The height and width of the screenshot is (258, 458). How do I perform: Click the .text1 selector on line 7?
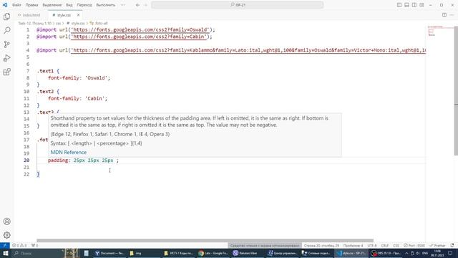[46, 71]
